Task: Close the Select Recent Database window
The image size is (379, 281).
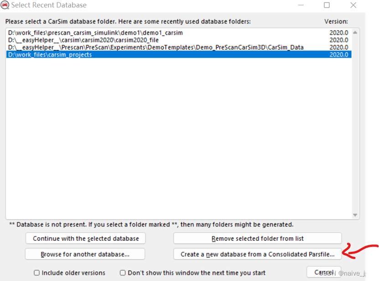Action: [353, 5]
